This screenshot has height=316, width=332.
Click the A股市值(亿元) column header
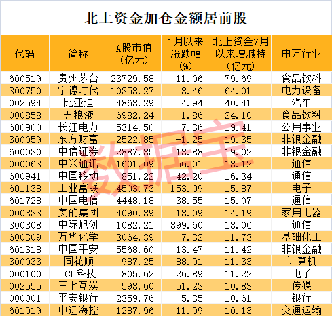[134, 54]
